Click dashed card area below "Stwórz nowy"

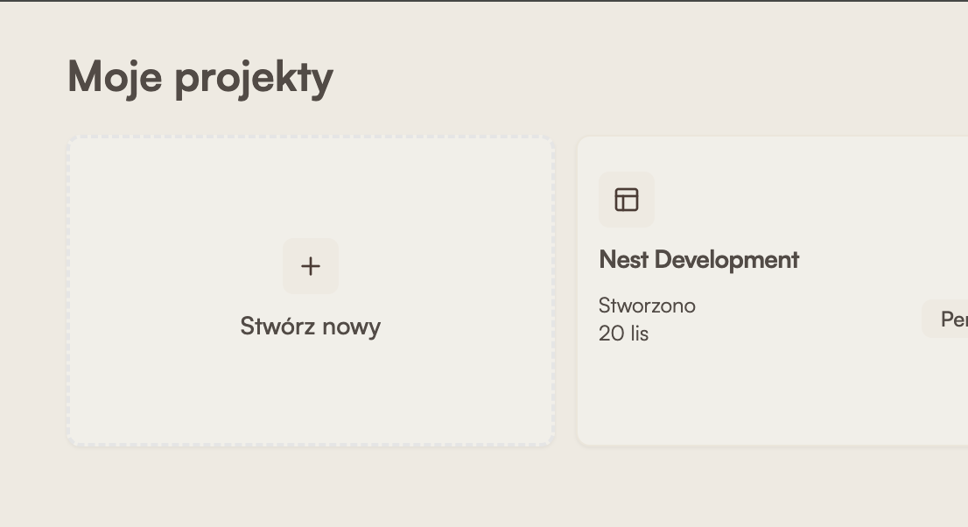(311, 394)
